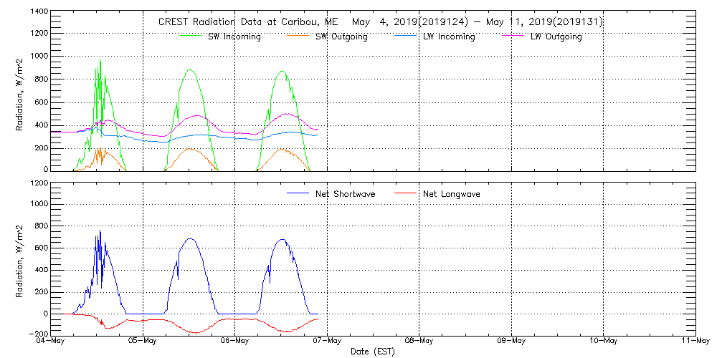Click the 04-May date tick label
Screen dimensions: 717x358
pyautogui.click(x=51, y=341)
